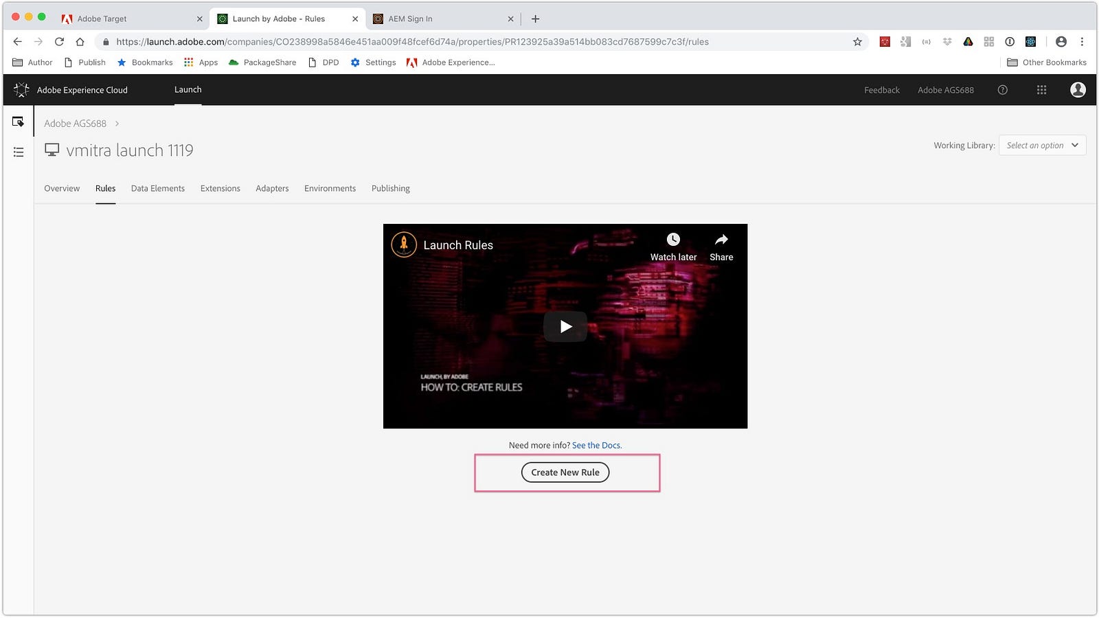Open the app switcher grid icon
1099x618 pixels.
click(1041, 90)
